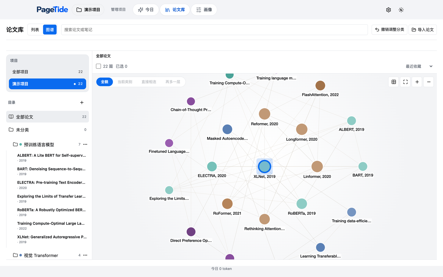Zoom in the graph with plus icon
Image resolution: width=443 pixels, height=277 pixels.
pyautogui.click(x=417, y=82)
